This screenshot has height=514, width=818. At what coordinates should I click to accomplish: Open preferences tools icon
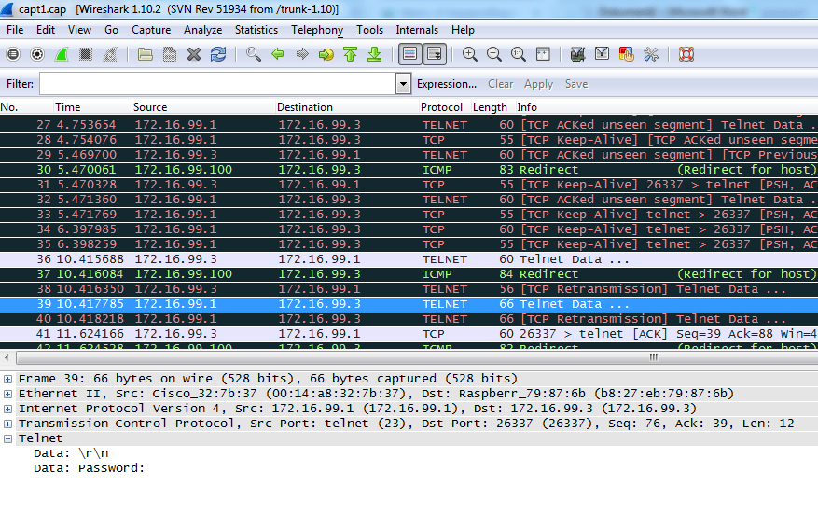click(650, 54)
